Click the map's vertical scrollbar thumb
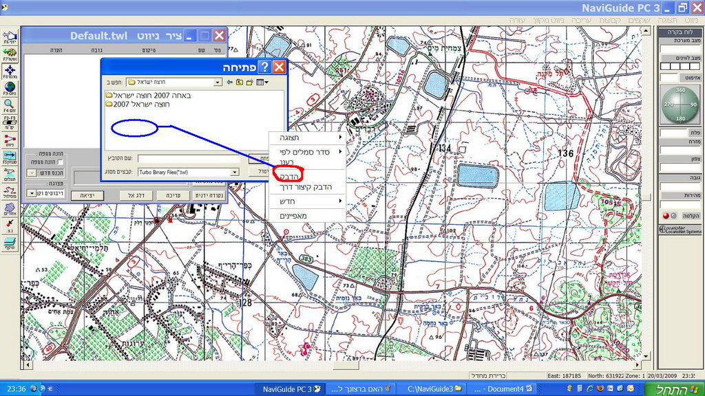The height and width of the screenshot is (396, 705). click(x=646, y=197)
